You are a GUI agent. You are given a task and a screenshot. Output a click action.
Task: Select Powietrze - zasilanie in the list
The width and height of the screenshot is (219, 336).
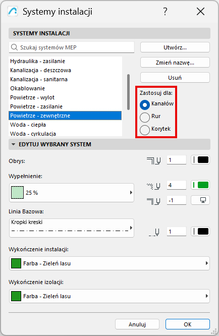point(65,106)
